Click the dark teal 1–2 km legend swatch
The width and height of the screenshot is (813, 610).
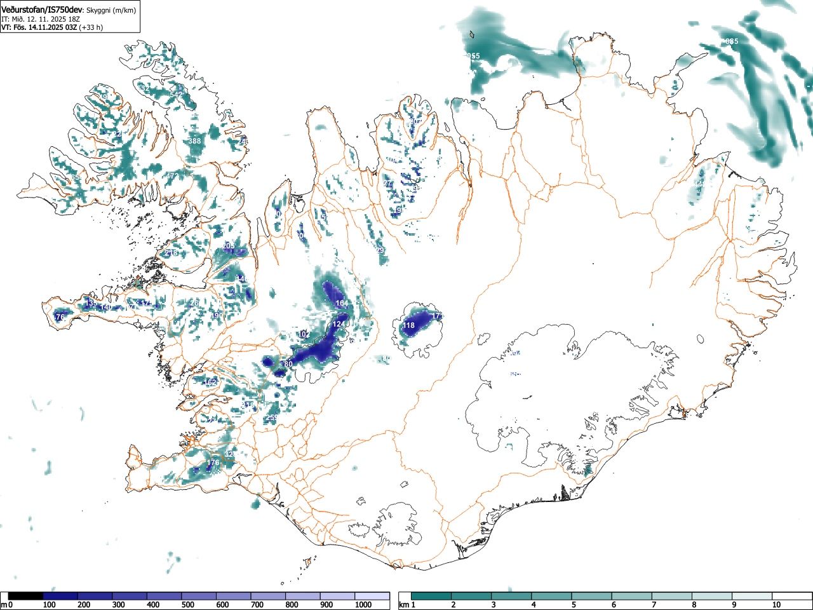432,596
